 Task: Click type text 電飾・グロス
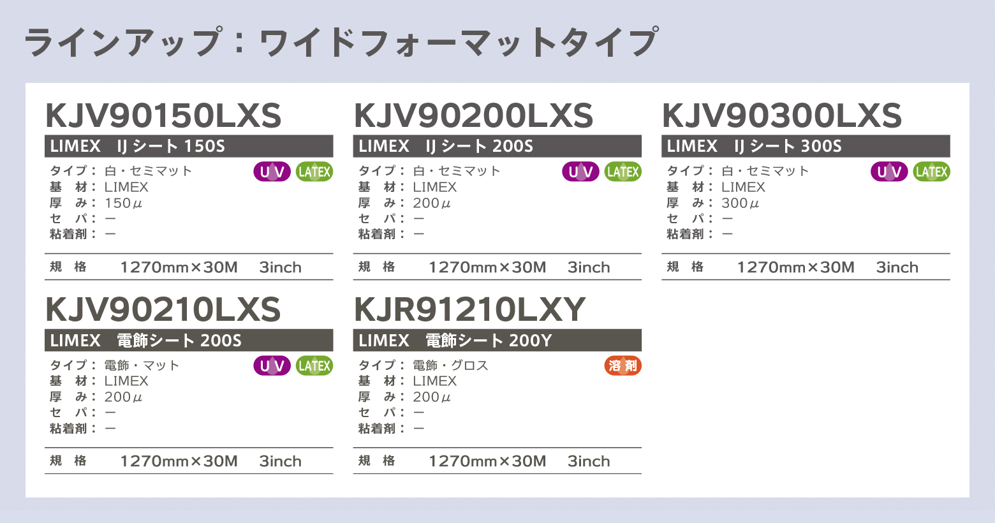click(450, 365)
